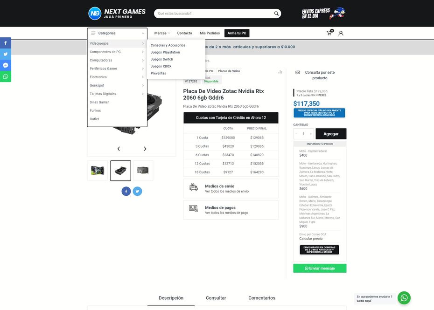Click the floating WhatsApp chat bubble

(x=404, y=298)
